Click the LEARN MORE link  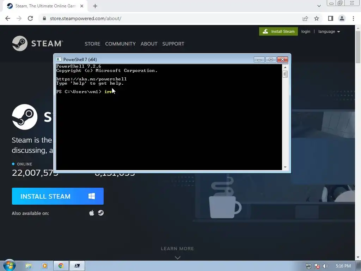[177, 248]
